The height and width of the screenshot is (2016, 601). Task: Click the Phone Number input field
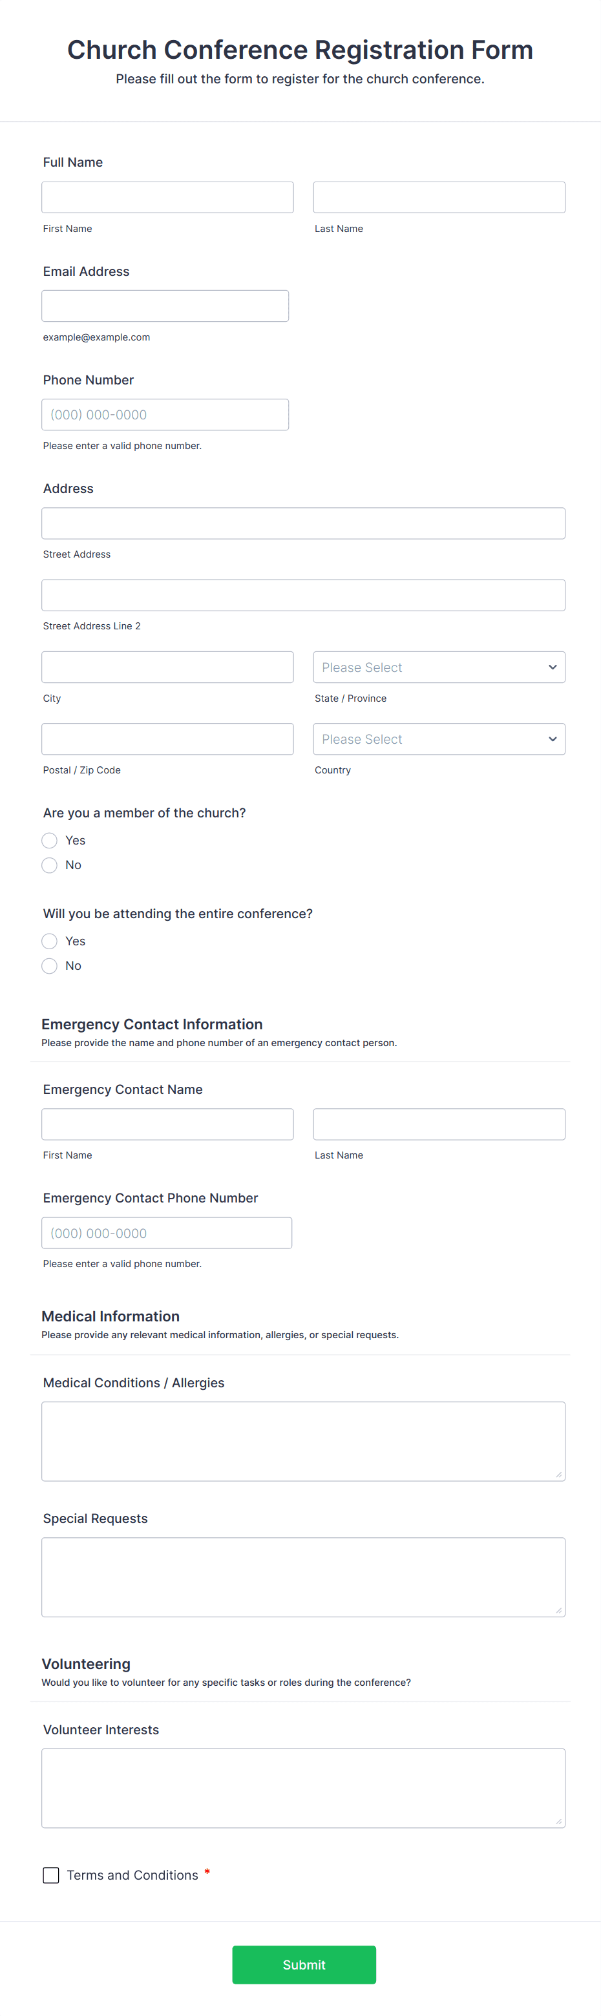point(164,414)
